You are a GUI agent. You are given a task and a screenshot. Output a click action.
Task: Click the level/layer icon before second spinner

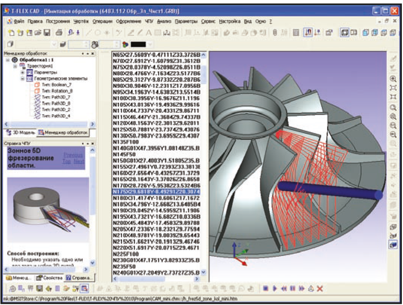tap(63, 44)
